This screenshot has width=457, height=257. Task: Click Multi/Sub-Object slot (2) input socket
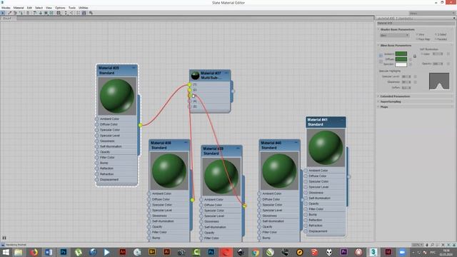click(189, 90)
